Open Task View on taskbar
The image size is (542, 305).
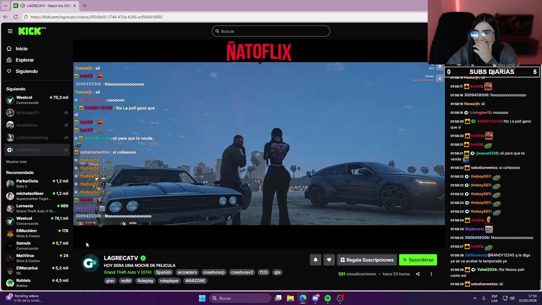[x=278, y=298]
